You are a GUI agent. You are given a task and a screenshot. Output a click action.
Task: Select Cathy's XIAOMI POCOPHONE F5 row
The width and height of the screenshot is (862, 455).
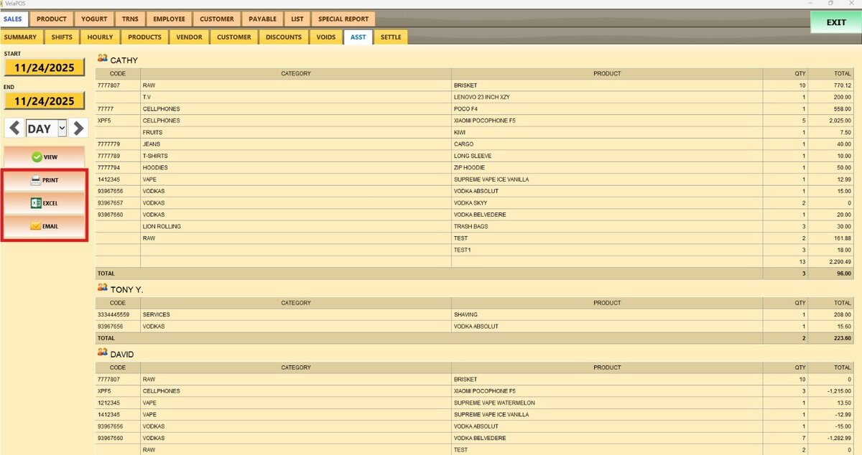[x=473, y=121]
